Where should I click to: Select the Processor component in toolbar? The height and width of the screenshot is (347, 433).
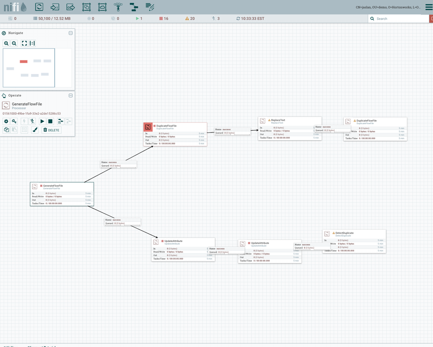point(39,7)
